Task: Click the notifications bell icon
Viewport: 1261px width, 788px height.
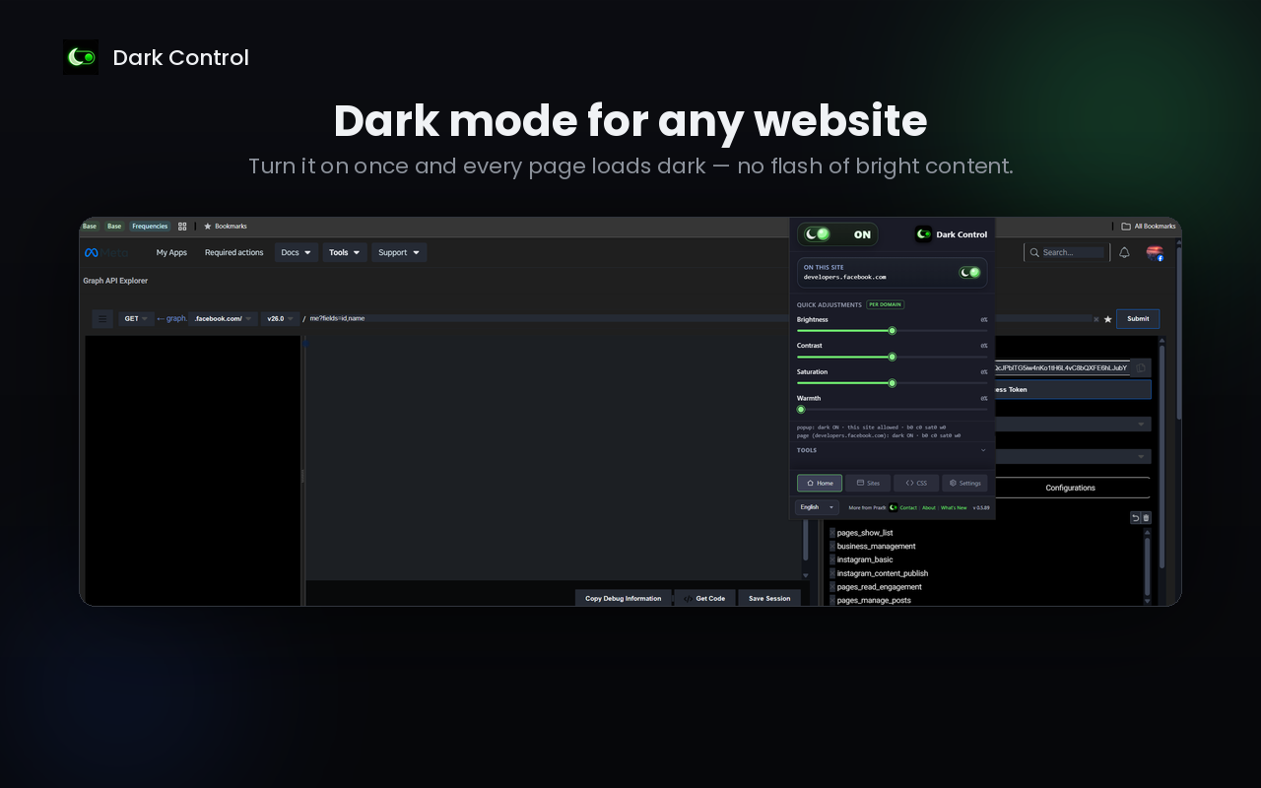Action: click(1124, 253)
